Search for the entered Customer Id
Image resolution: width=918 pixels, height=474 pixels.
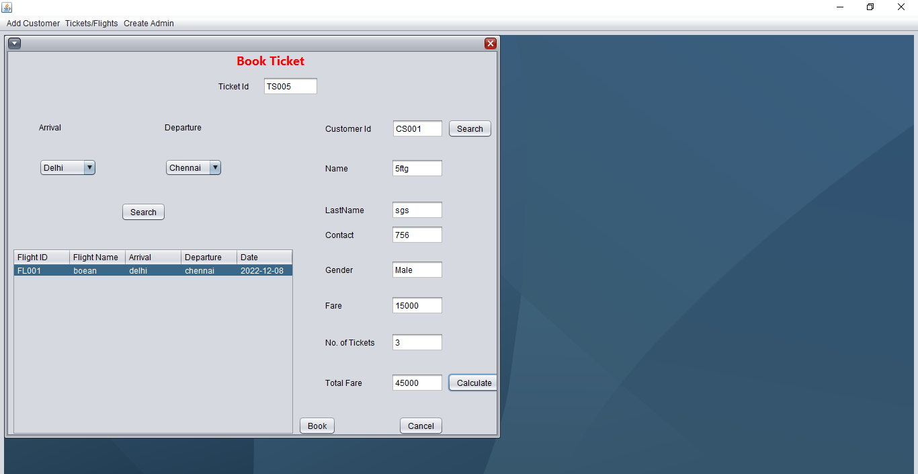pyautogui.click(x=469, y=128)
